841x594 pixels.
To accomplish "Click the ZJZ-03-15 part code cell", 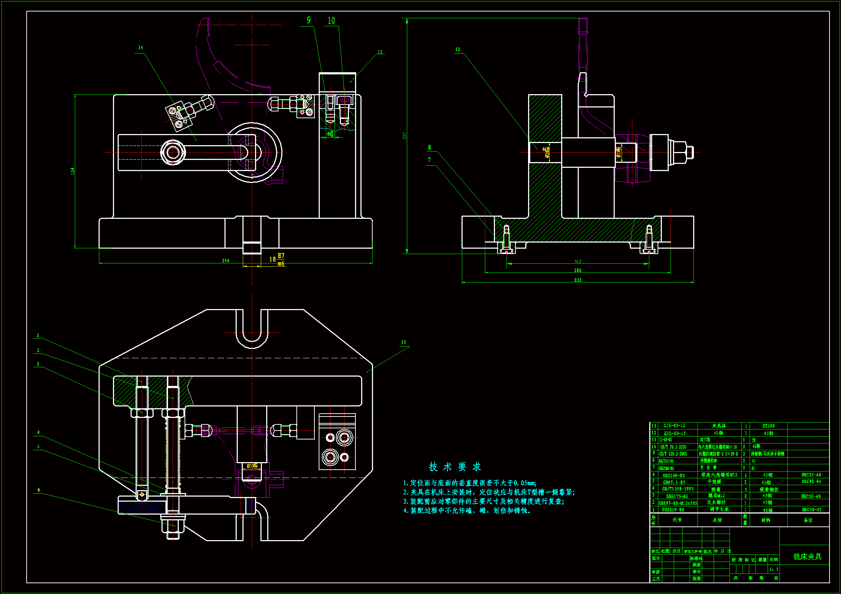I will tap(674, 433).
